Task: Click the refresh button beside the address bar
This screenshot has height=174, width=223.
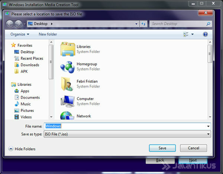Action: [143, 24]
